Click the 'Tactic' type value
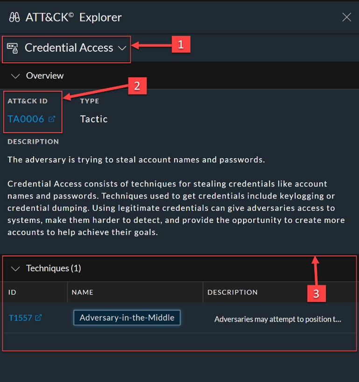Image resolution: width=359 pixels, height=382 pixels. (94, 119)
